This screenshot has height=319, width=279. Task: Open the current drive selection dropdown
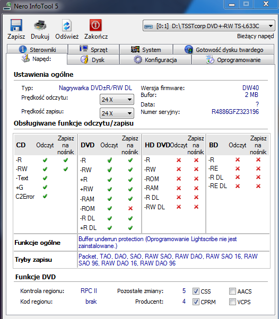pyautogui.click(x=209, y=26)
